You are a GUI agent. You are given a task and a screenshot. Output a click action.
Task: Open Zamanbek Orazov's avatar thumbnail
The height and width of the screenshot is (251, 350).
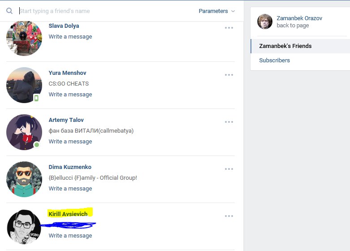[x=265, y=22]
